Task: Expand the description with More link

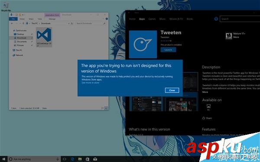Action: 205,92
